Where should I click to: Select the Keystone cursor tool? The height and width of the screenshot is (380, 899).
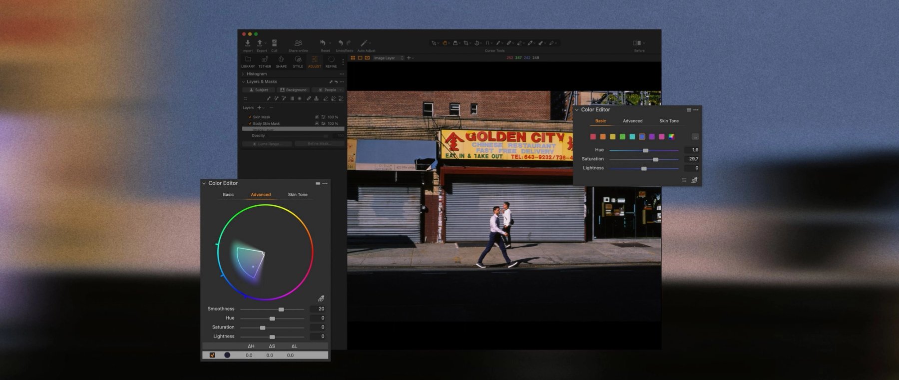487,43
